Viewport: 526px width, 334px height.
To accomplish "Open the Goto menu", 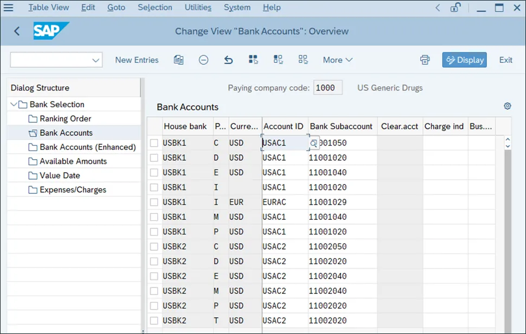I will (x=116, y=8).
